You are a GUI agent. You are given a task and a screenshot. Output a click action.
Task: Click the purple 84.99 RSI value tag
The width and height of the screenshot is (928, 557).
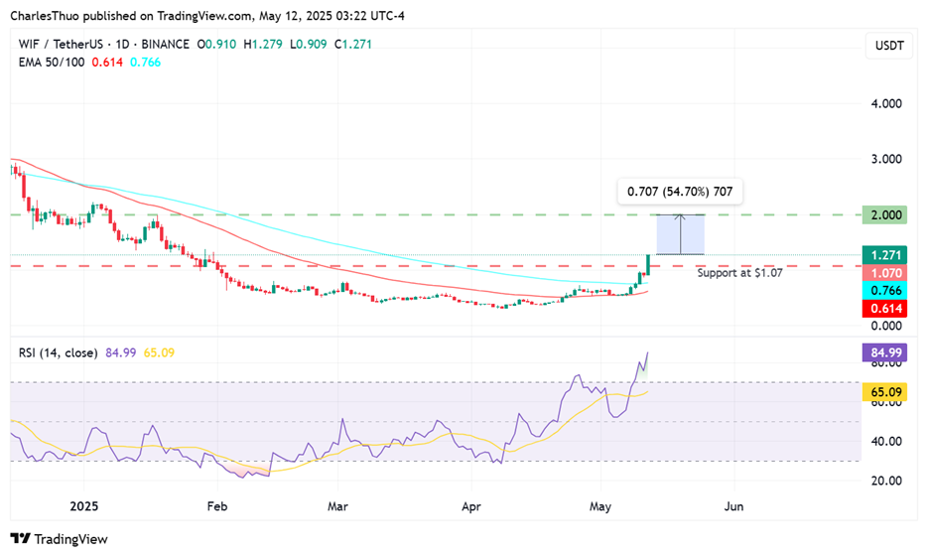885,351
